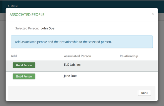This screenshot has width=164, height=106.
Task: Close the Associated People dialog with X
Action: pyautogui.click(x=153, y=14)
